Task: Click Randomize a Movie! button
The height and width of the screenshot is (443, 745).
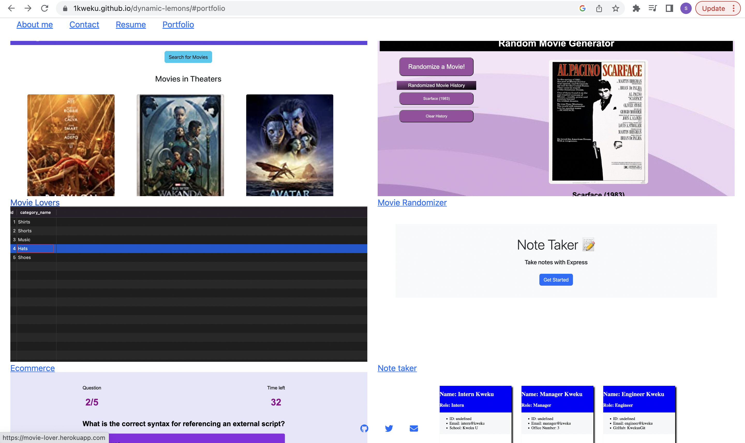Action: 436,67
